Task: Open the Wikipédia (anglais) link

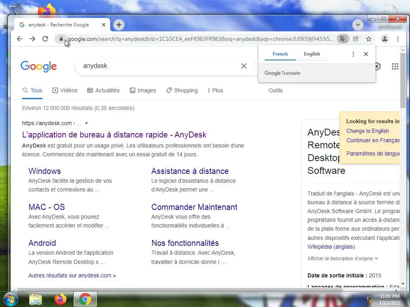Action: [x=331, y=247]
